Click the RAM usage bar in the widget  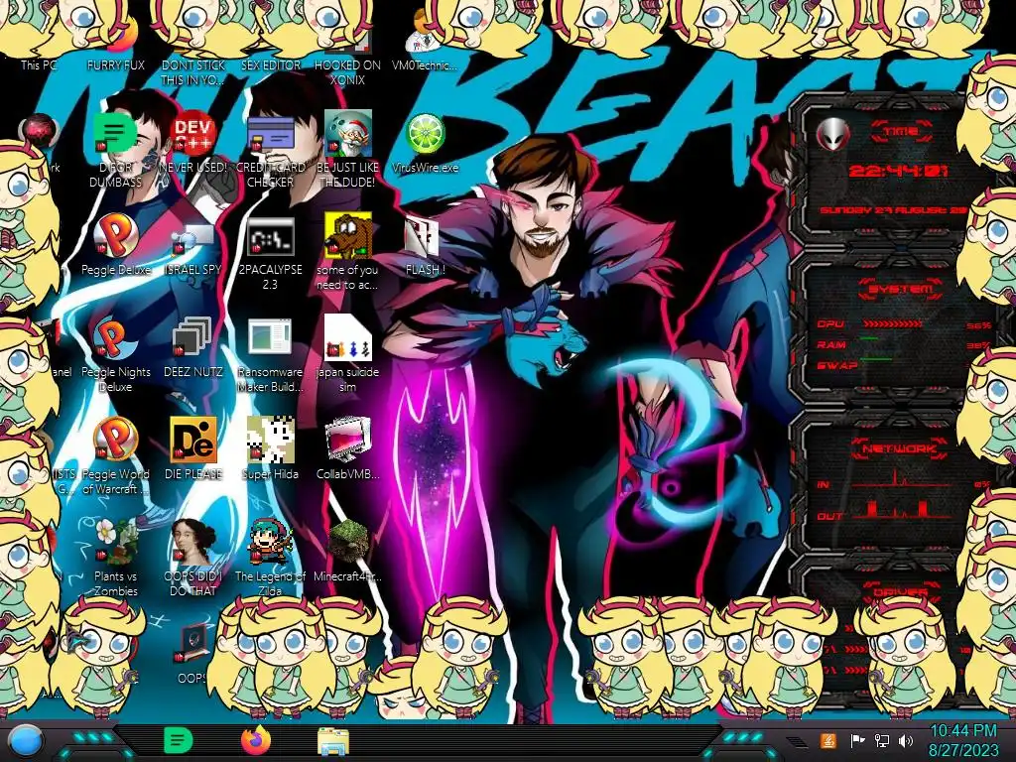[x=869, y=339]
